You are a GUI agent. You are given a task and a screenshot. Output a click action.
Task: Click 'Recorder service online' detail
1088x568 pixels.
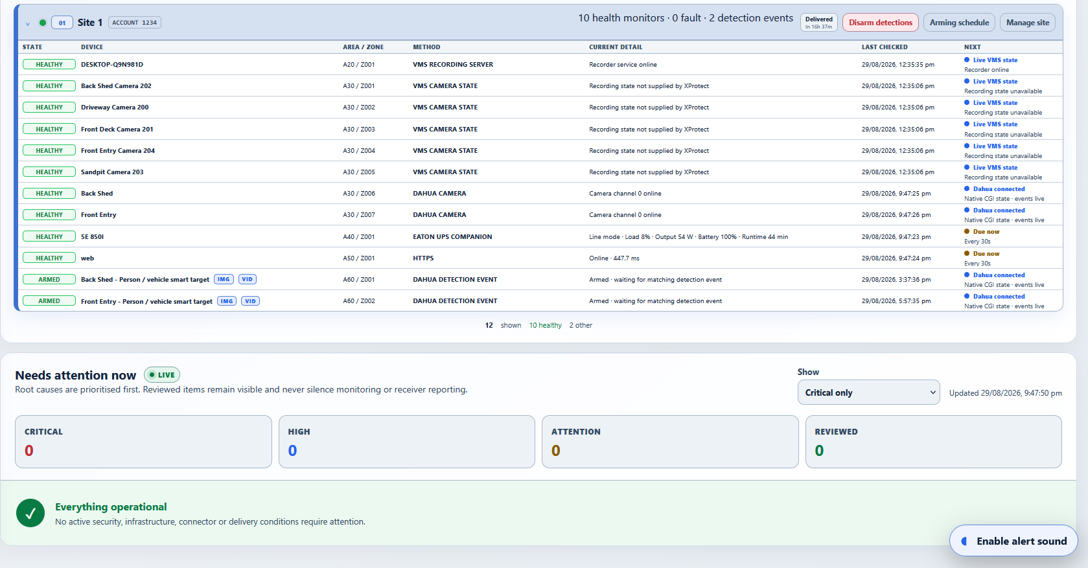coord(623,64)
